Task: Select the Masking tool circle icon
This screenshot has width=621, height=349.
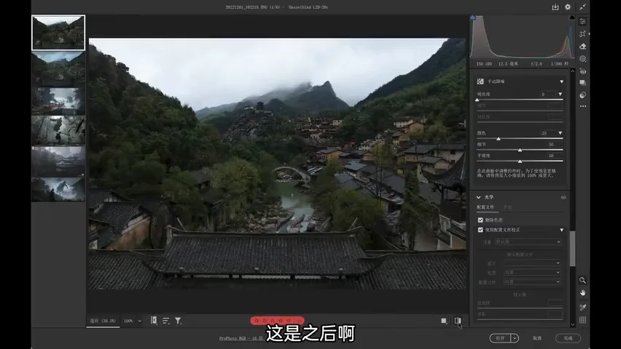Action: (582, 59)
